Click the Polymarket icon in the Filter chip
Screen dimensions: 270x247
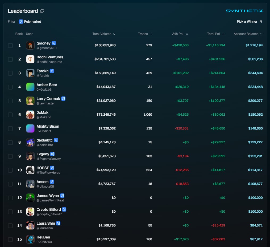(21, 22)
